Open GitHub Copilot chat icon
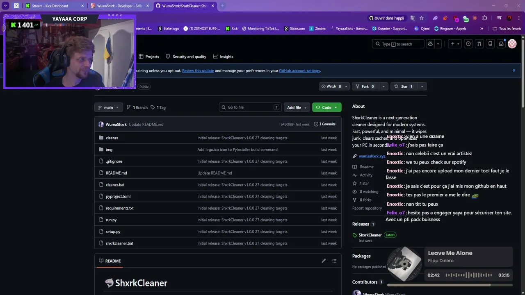 (x=430, y=44)
